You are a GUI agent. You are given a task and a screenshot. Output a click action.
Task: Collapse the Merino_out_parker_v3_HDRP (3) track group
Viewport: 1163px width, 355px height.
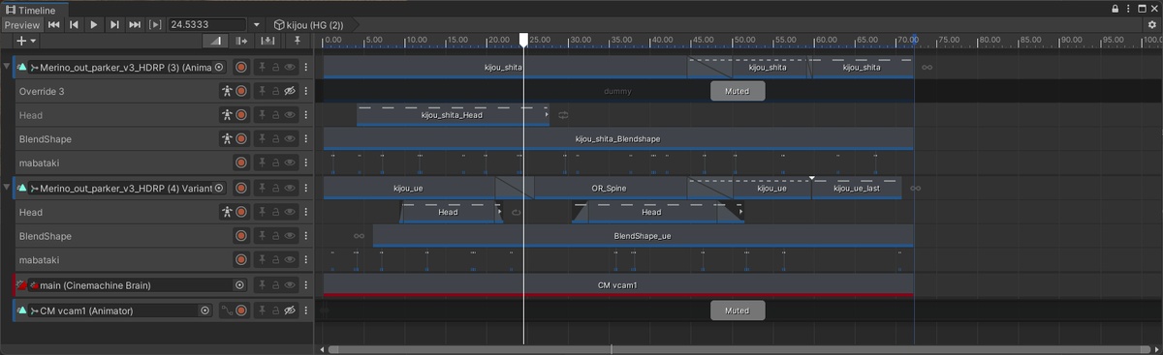(8, 67)
